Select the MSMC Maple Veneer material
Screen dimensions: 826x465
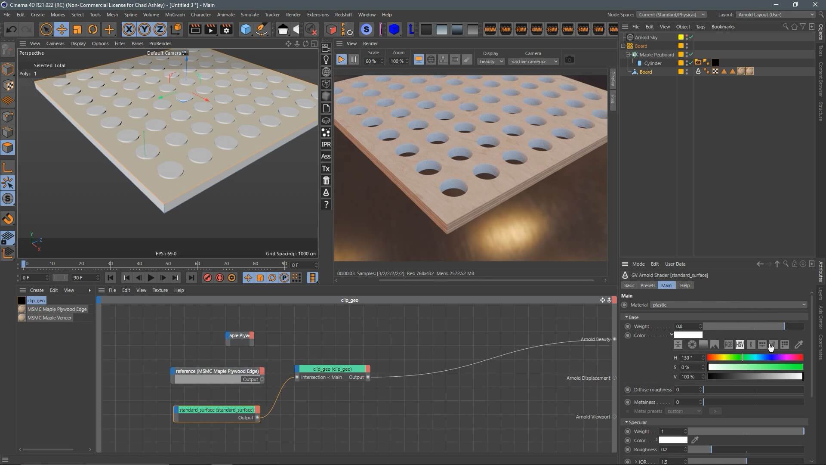[x=49, y=318]
